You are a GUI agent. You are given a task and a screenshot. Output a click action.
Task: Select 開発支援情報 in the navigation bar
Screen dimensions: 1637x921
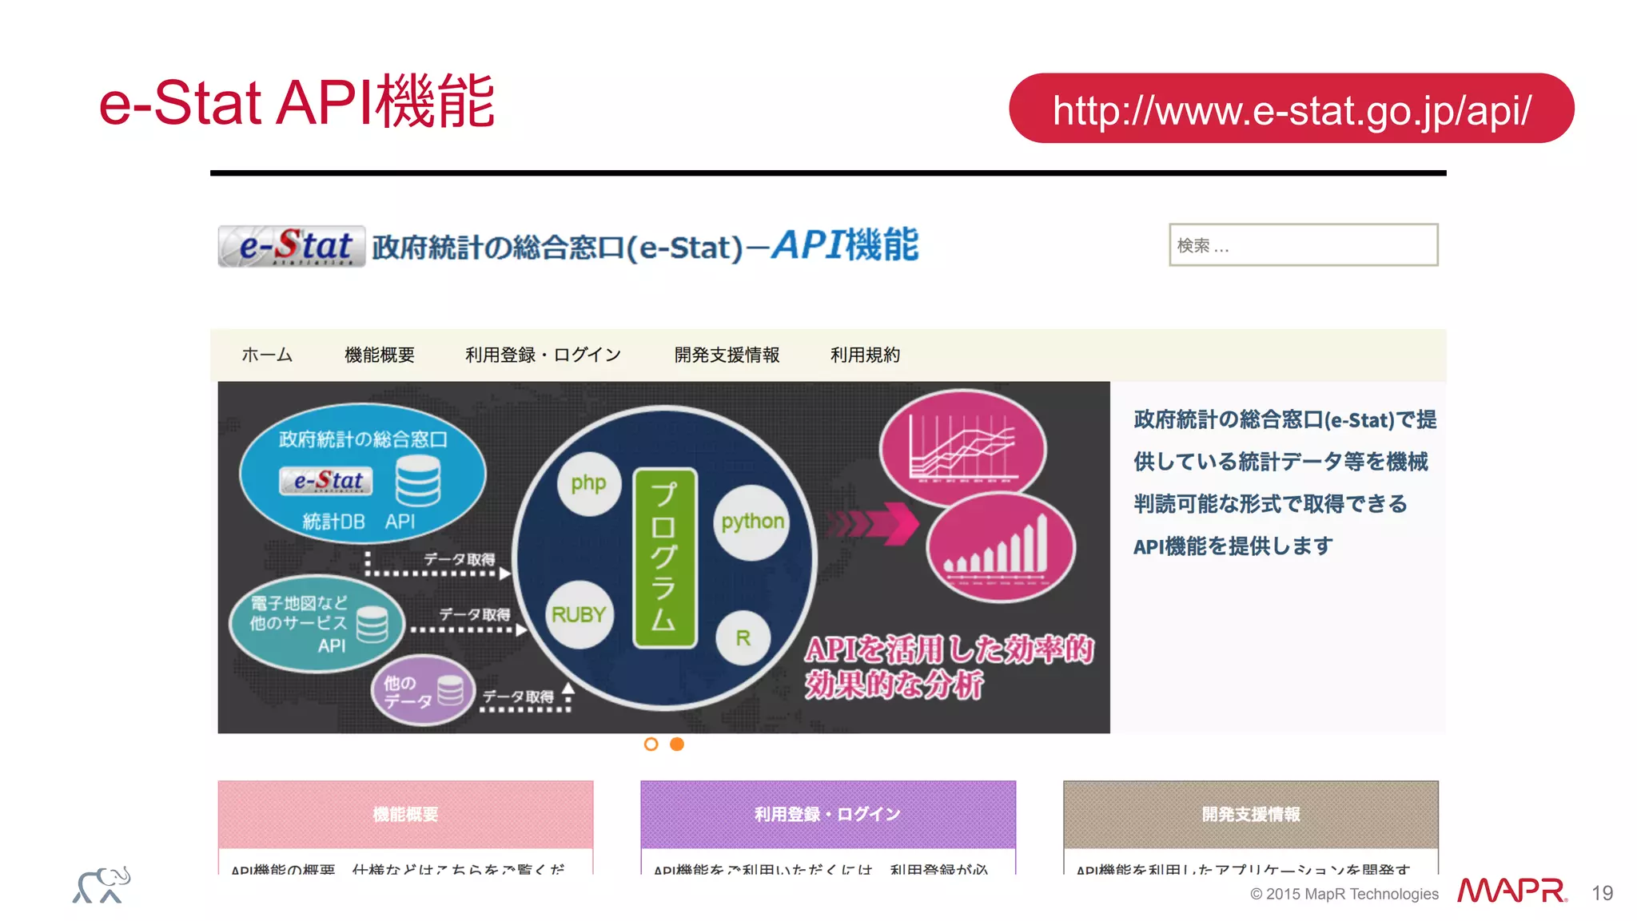pyautogui.click(x=727, y=355)
